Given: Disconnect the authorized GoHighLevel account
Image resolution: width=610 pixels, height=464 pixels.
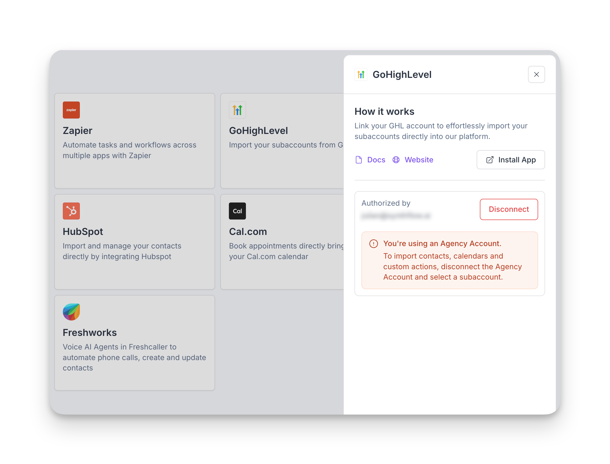Looking at the screenshot, I should tap(508, 209).
